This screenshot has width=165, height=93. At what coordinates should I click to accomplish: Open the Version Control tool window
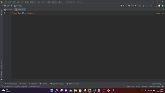click(x=11, y=84)
